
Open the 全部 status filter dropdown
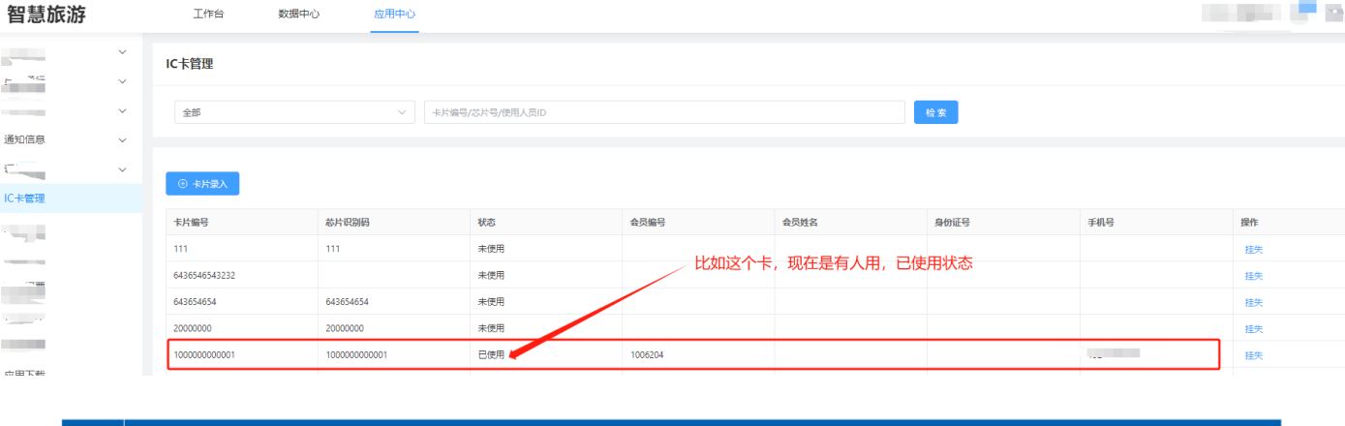(x=294, y=112)
